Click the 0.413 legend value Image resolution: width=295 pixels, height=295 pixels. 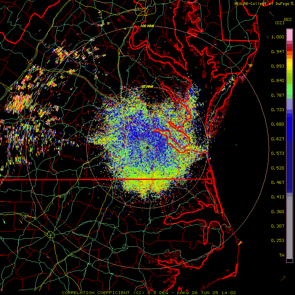[x=278, y=197]
